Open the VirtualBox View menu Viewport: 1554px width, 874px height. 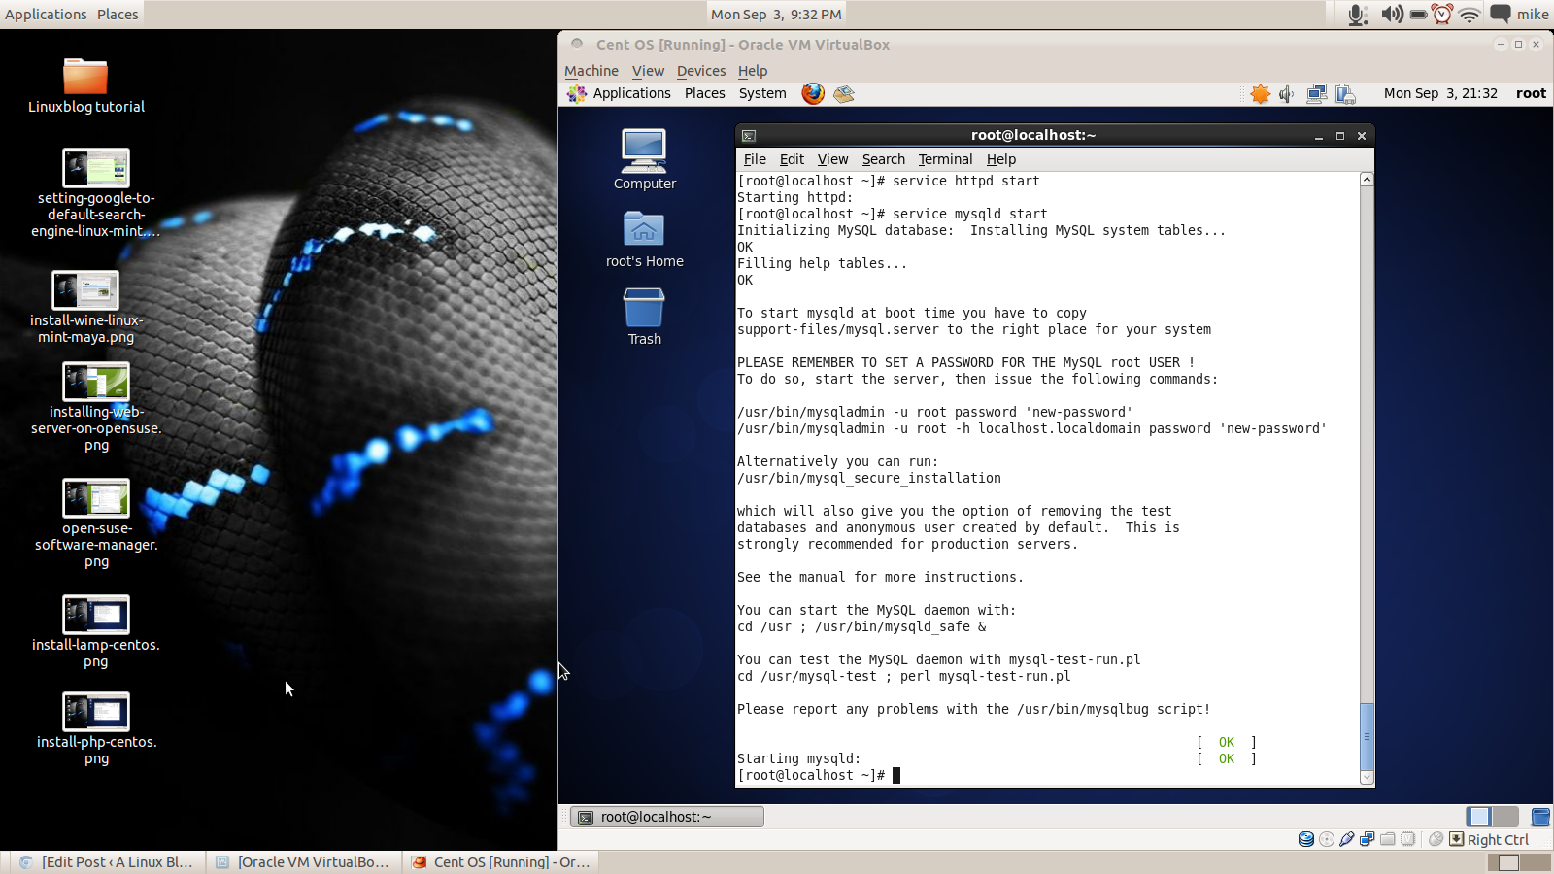click(x=648, y=71)
